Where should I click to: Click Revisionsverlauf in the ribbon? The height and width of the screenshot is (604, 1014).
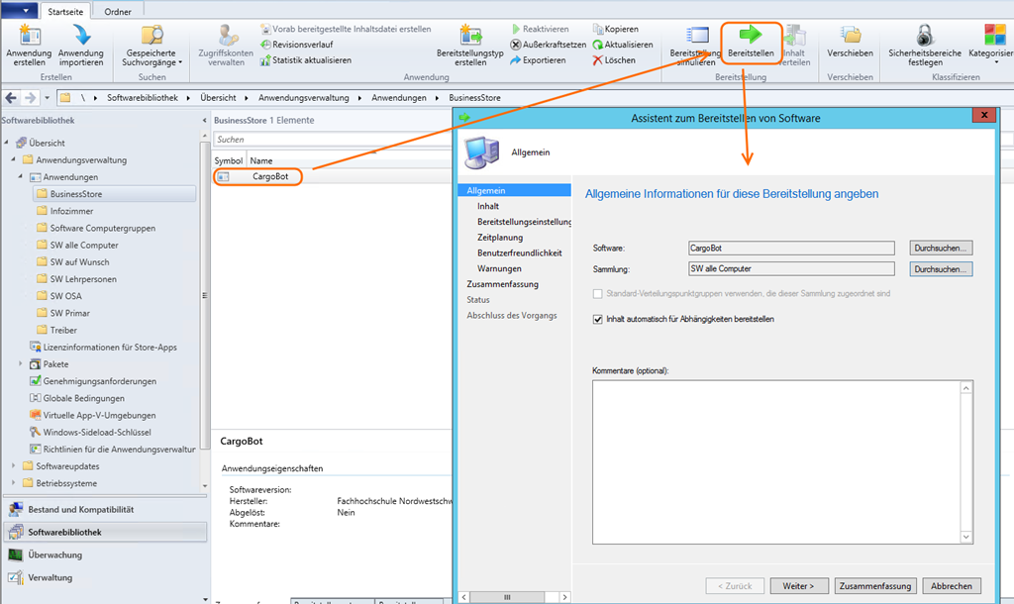click(297, 45)
